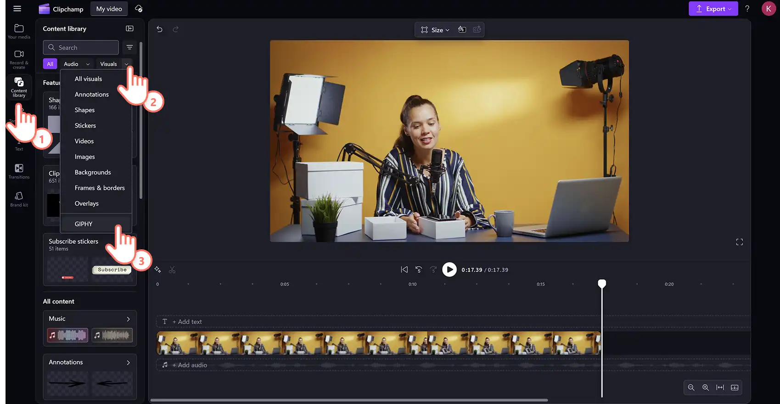Screen dimensions: 780x404
Task: Select the Visuals filter chip
Action: click(109, 64)
